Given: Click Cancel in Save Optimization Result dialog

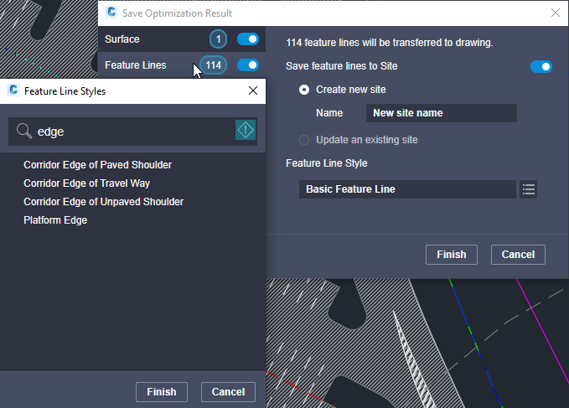Looking at the screenshot, I should 518,255.
